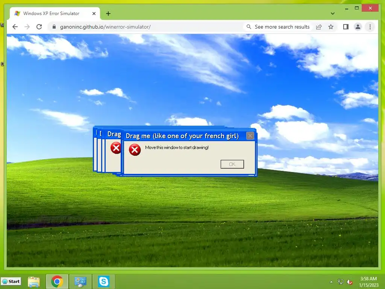Open the network tray icon
Image resolution: width=385 pixels, height=289 pixels.
[341, 281]
